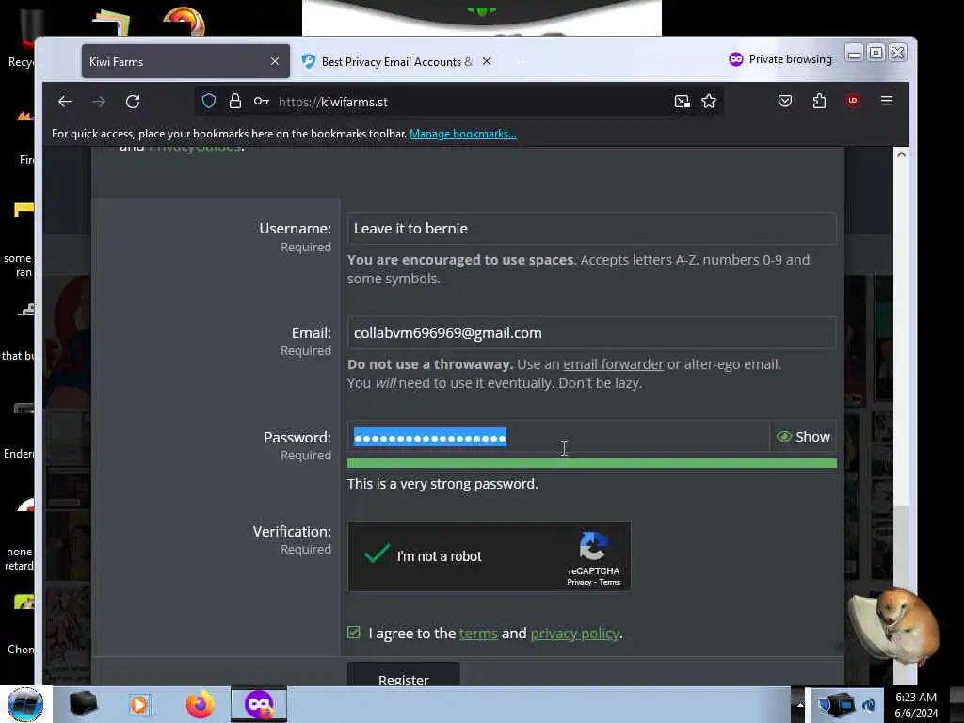This screenshot has height=723, width=964.
Task: Open saved logins key icon in address bar
Action: [262, 102]
